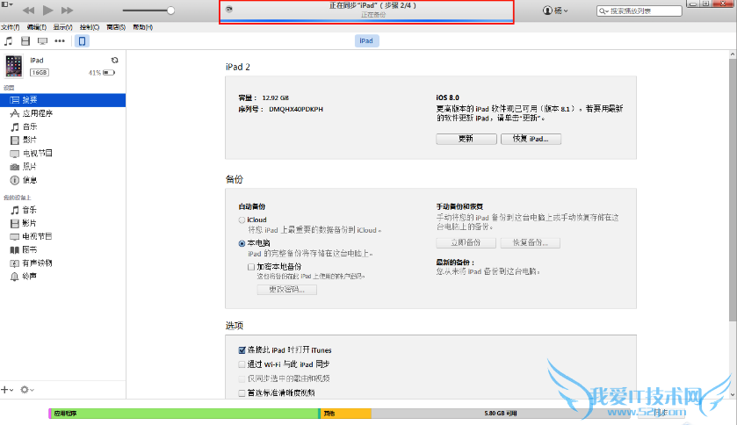Toggle 连接此 iPad 时打开 iTunes checkbox
The height and width of the screenshot is (425, 737).
click(242, 350)
